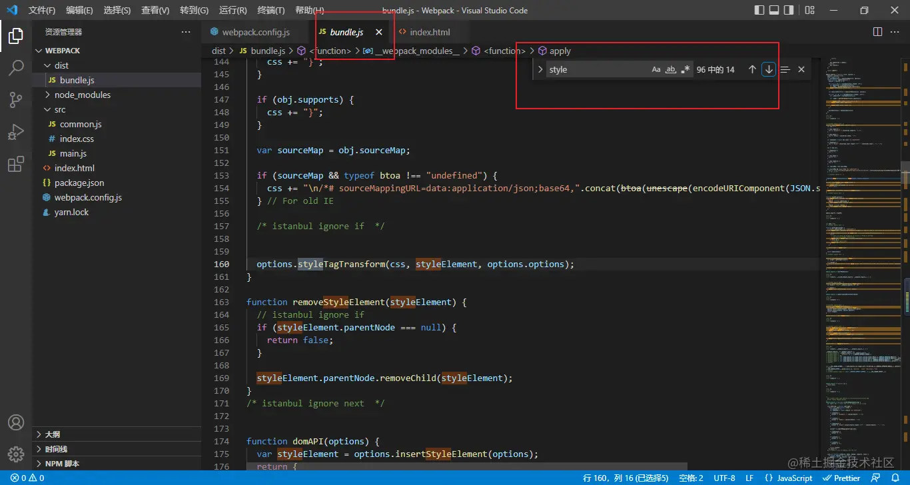Toggle Use Regular Expression in find widget

685,69
